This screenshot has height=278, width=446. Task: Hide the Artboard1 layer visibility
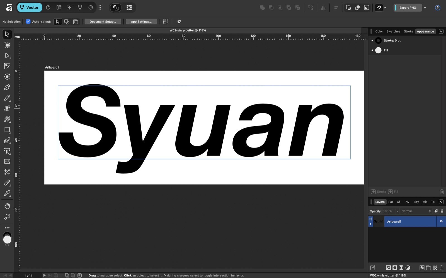(441, 221)
